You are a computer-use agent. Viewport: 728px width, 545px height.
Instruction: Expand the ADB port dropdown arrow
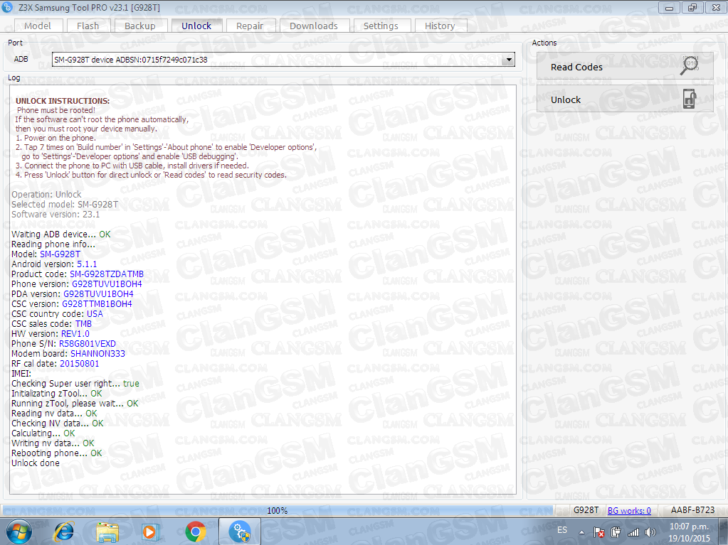point(509,59)
